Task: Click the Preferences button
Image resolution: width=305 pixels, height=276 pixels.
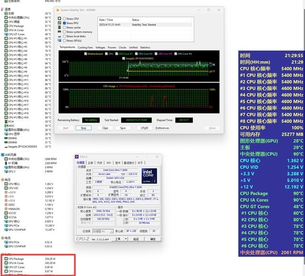Action: pos(162,128)
